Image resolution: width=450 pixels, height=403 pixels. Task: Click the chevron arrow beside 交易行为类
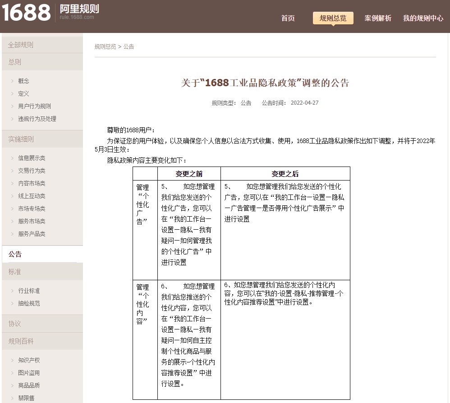coord(12,171)
